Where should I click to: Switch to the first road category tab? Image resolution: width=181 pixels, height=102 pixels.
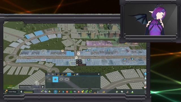[x=49, y=74]
